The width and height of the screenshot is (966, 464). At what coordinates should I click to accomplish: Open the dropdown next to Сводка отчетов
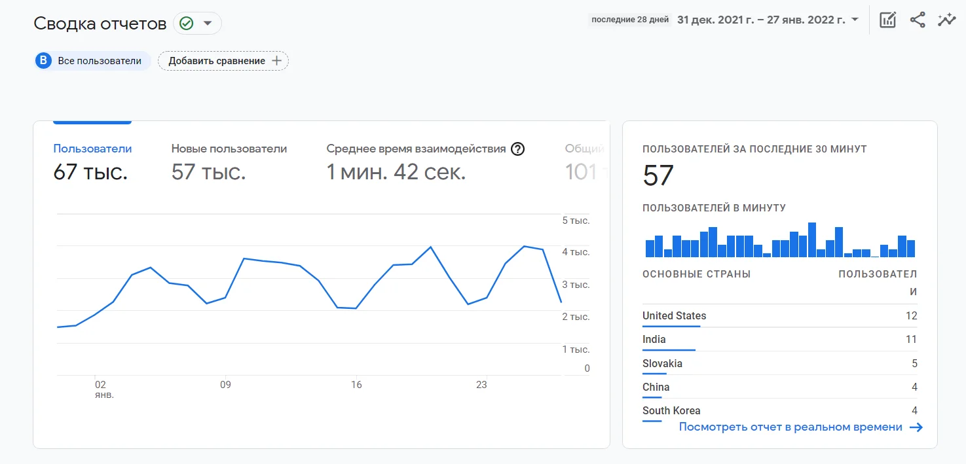(x=208, y=24)
